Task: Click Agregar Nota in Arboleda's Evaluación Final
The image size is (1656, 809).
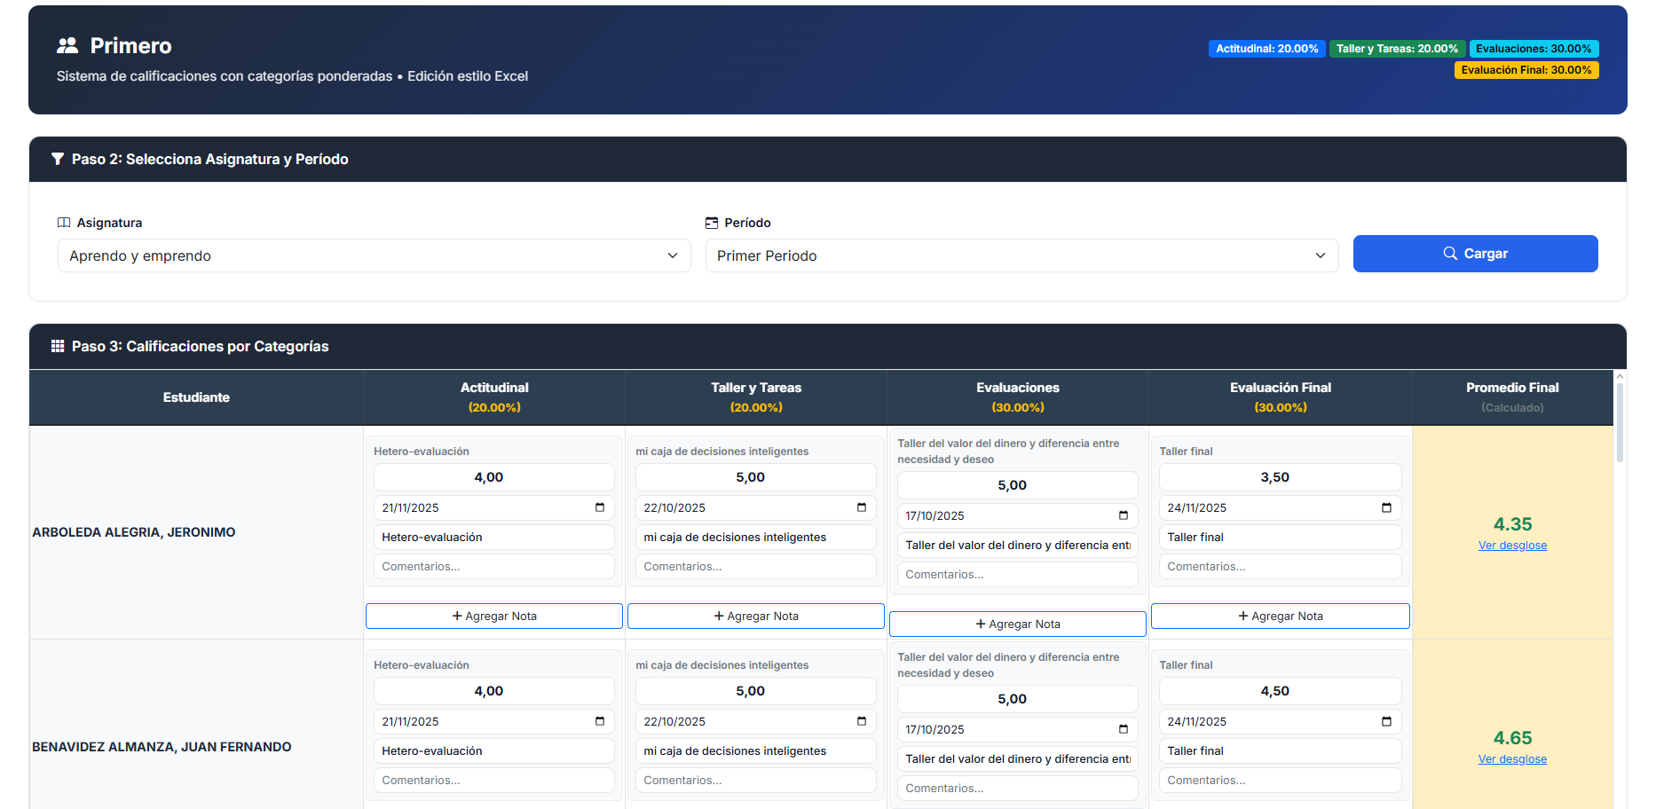Action: coord(1280,617)
